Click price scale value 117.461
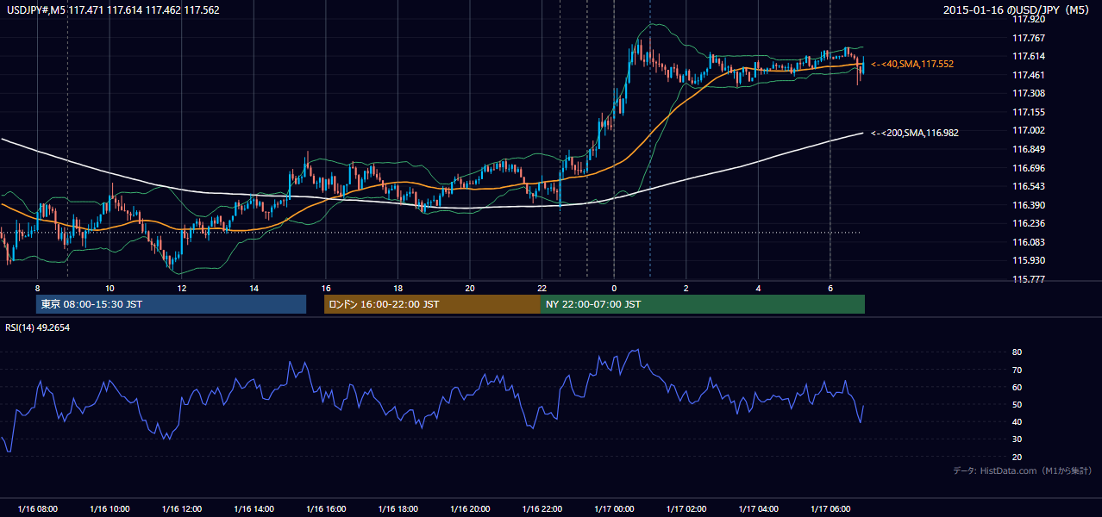 (x=1029, y=75)
